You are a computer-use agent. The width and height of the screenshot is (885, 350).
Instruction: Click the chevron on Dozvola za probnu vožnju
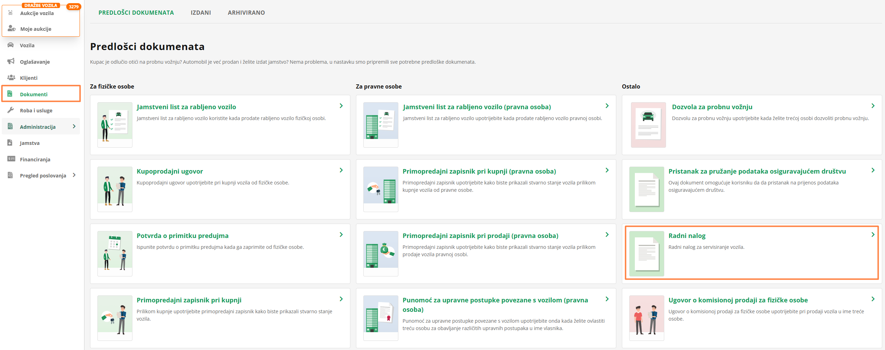[x=873, y=106]
